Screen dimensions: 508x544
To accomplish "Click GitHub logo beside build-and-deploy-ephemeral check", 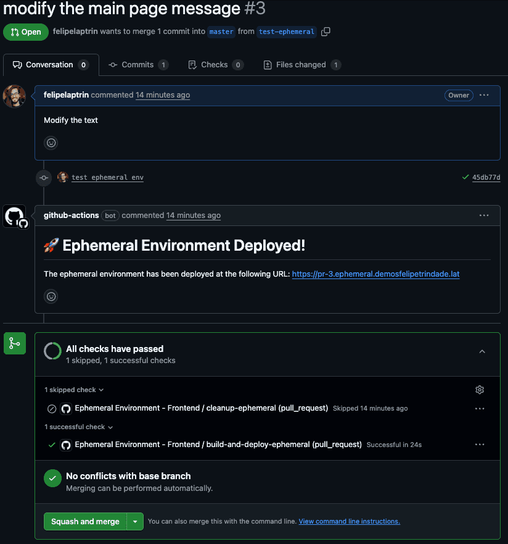I will click(66, 445).
